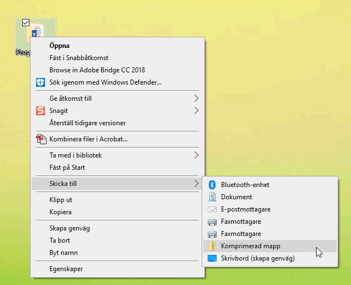Select Kopiera in the context menu
This screenshot has height=285, width=351.
point(61,212)
